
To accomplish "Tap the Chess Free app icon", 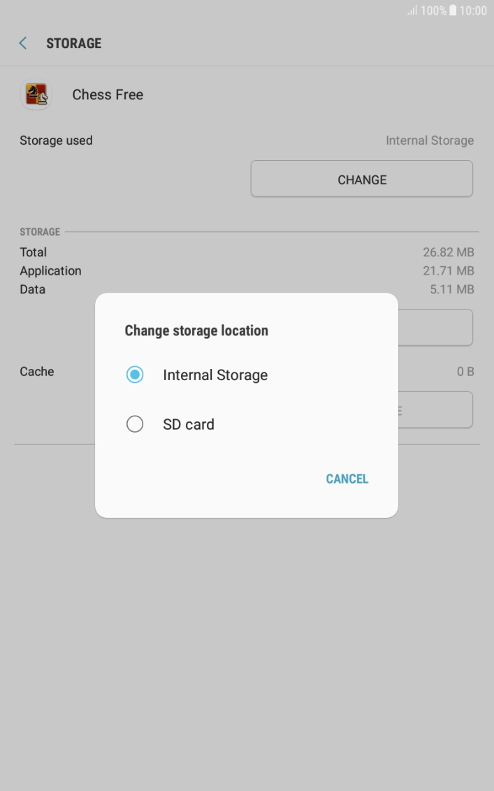I will click(35, 94).
